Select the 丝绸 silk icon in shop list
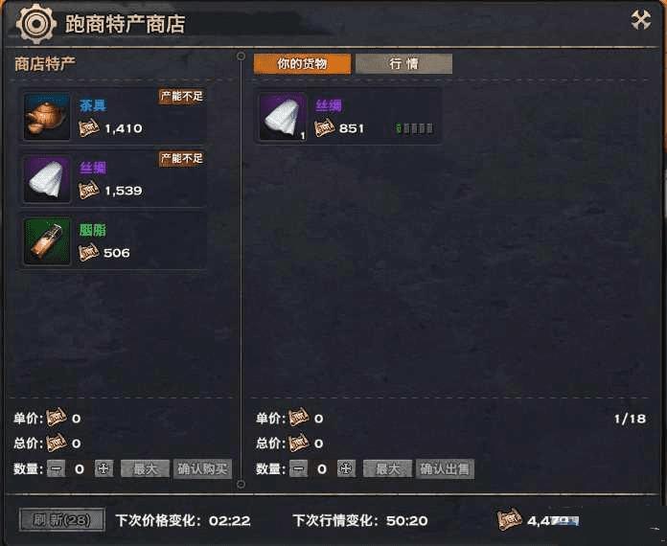667x546 pixels. [x=47, y=179]
